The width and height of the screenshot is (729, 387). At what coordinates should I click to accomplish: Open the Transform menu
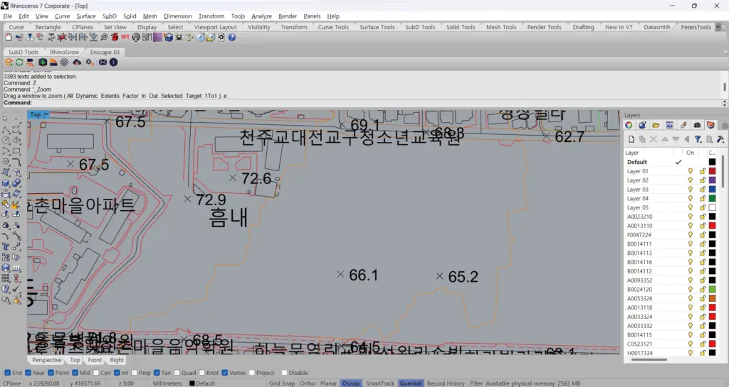(x=211, y=16)
